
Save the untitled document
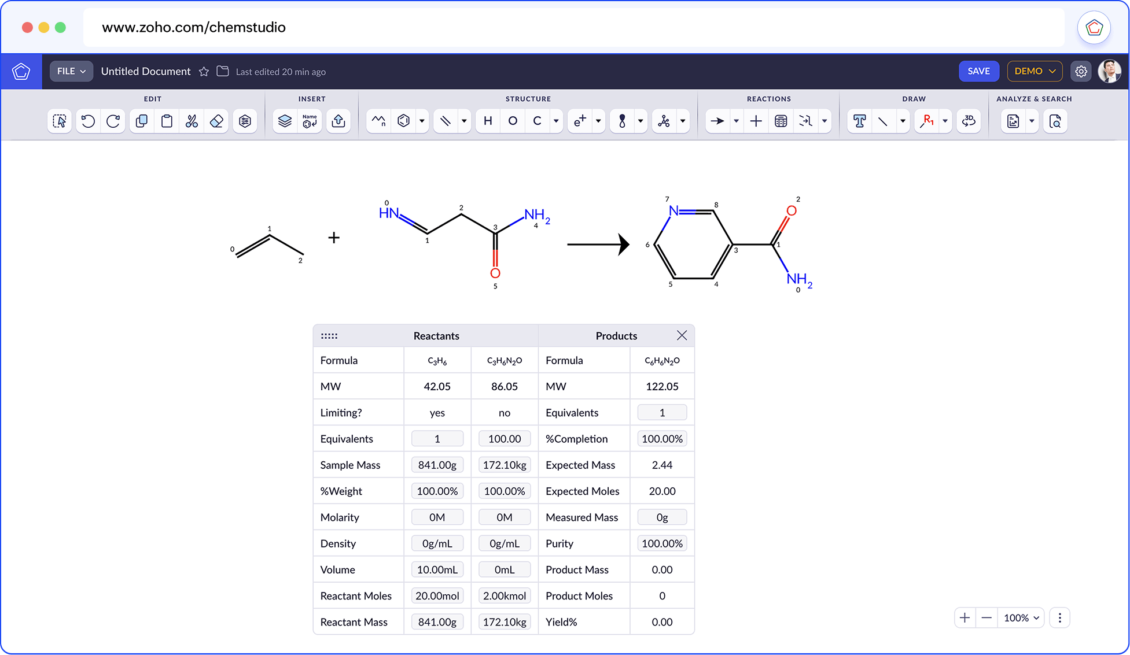pos(978,71)
